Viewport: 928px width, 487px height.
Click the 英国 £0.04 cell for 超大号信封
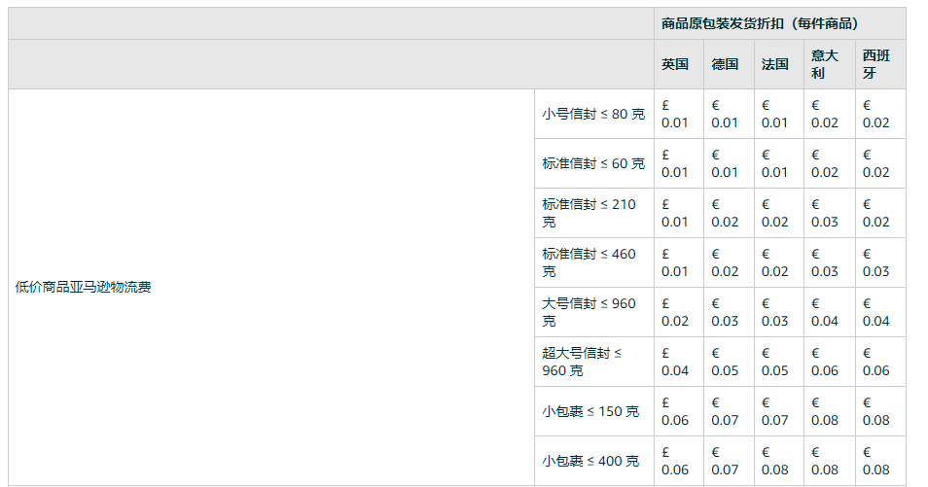(x=675, y=362)
